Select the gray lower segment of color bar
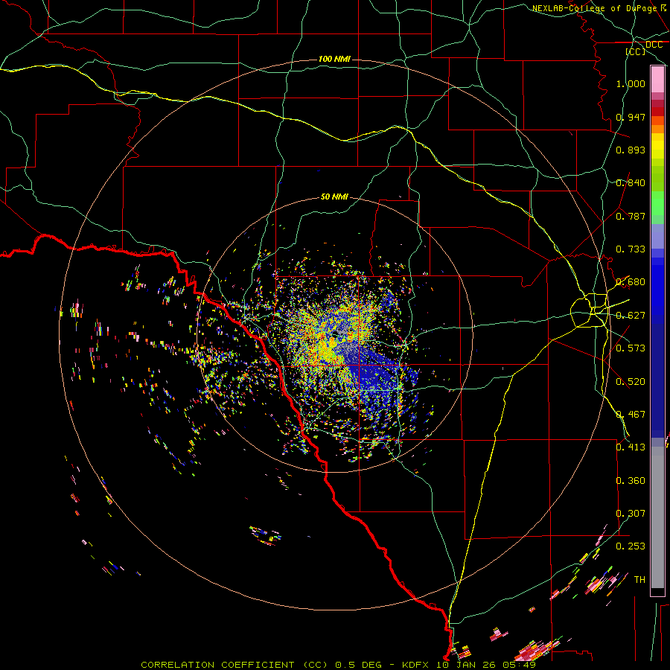The height and width of the screenshot is (670, 670). [657, 517]
